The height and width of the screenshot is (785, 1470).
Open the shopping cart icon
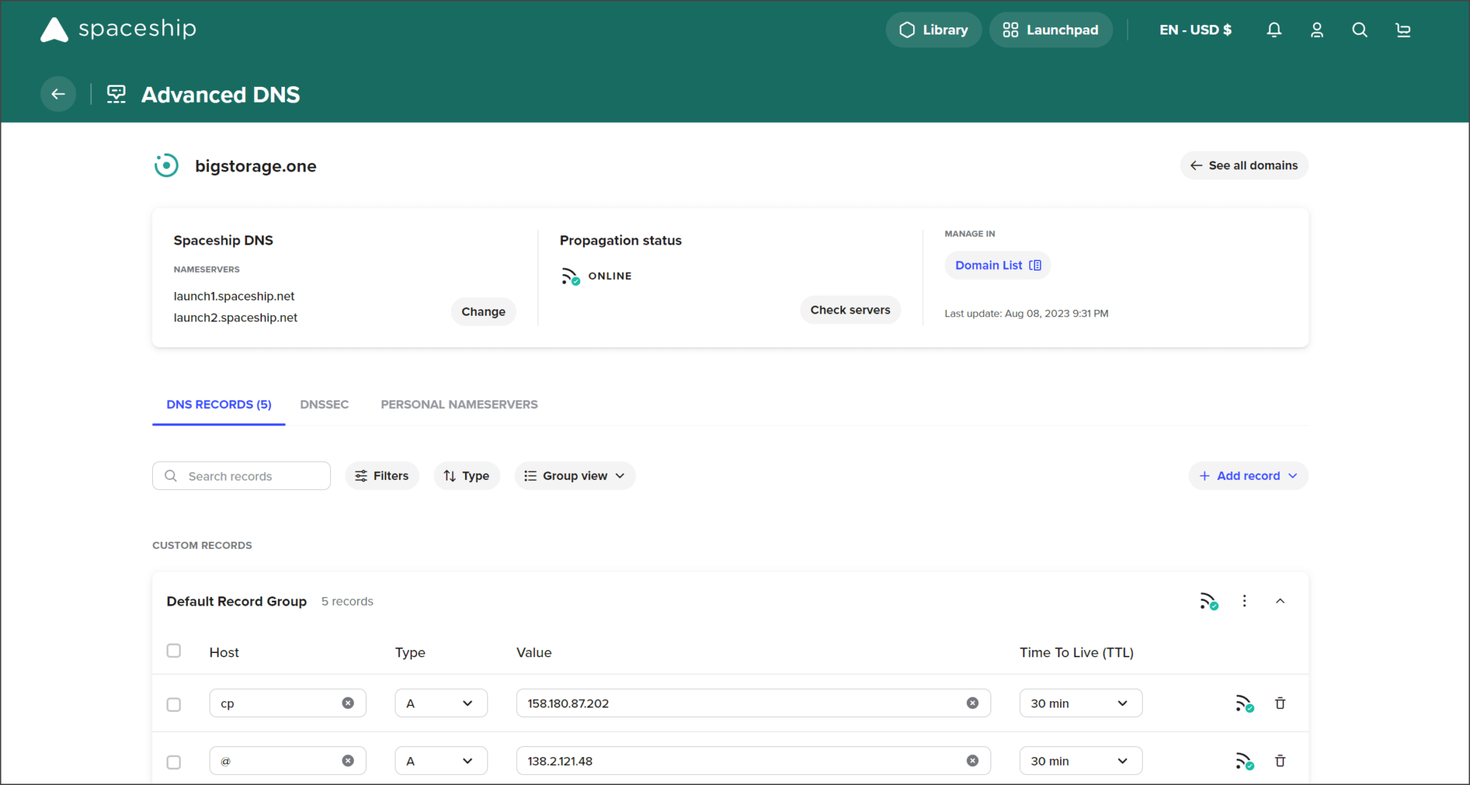point(1403,30)
